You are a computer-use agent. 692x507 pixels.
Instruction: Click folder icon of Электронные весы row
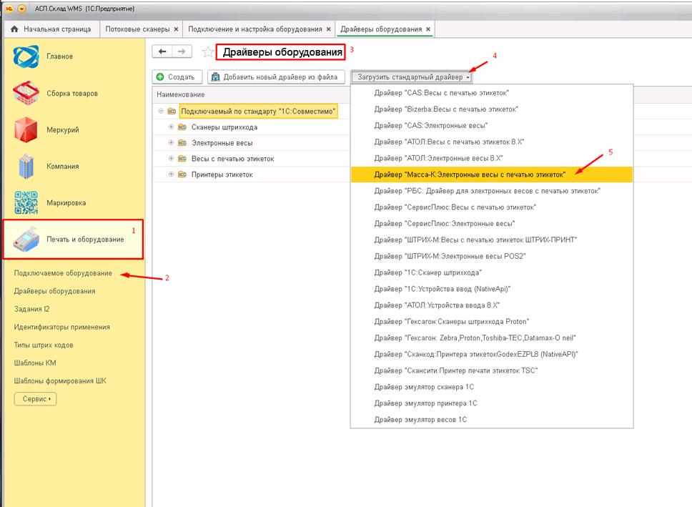(x=182, y=143)
